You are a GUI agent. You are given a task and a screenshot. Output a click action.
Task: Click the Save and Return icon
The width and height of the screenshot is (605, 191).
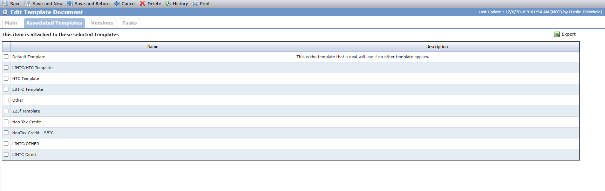click(70, 4)
